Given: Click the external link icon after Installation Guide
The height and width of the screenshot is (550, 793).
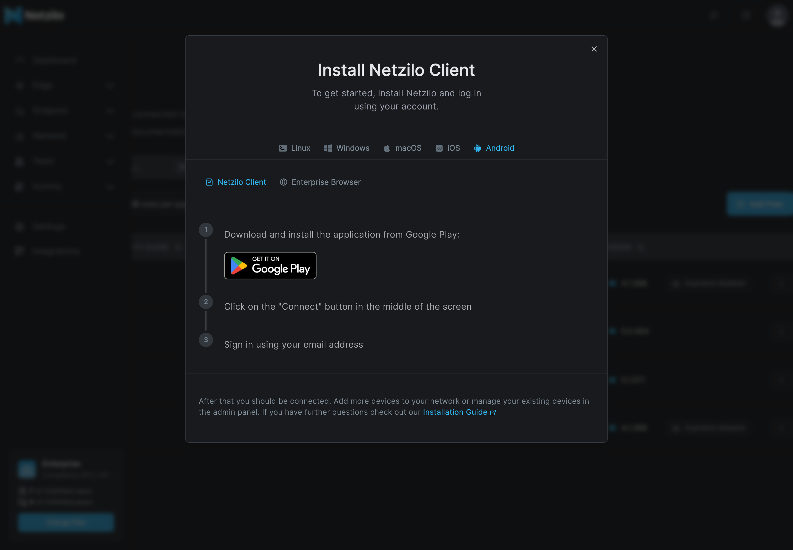Looking at the screenshot, I should (493, 413).
